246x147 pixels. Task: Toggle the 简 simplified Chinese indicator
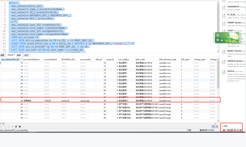coord(217,40)
